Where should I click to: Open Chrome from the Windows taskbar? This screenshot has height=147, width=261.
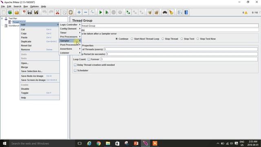(99, 143)
